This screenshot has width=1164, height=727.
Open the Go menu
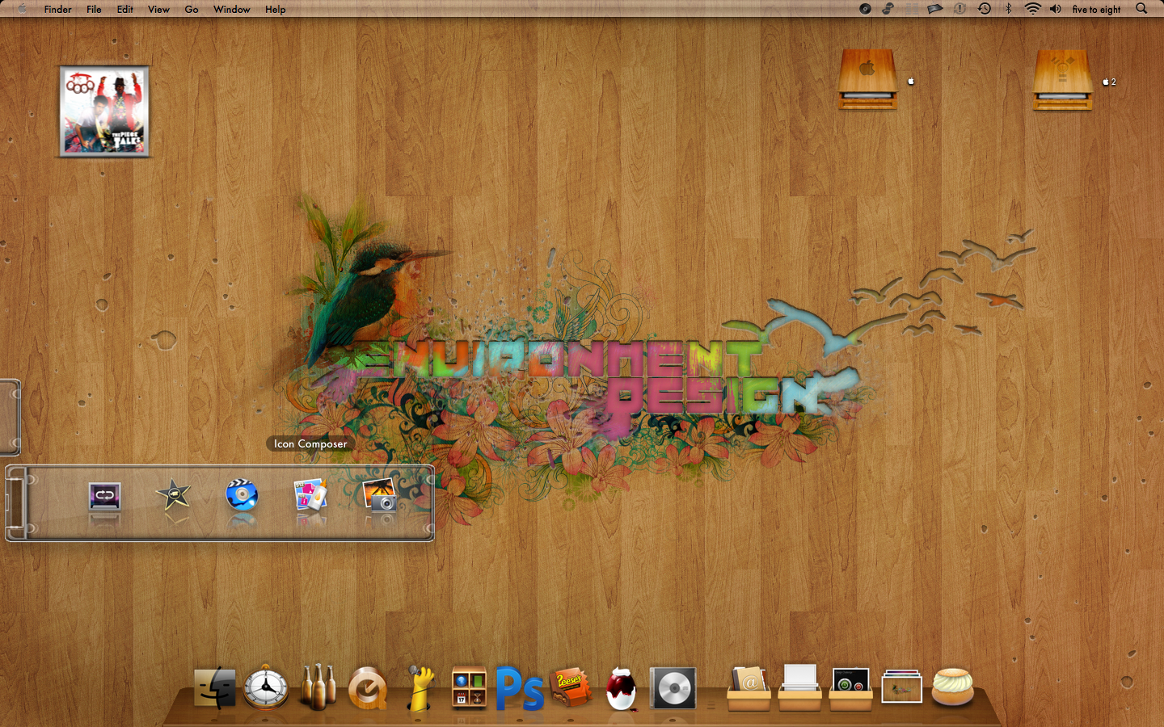point(192,10)
